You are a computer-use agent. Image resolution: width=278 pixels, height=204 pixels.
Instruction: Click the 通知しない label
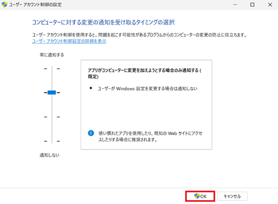[49, 155]
